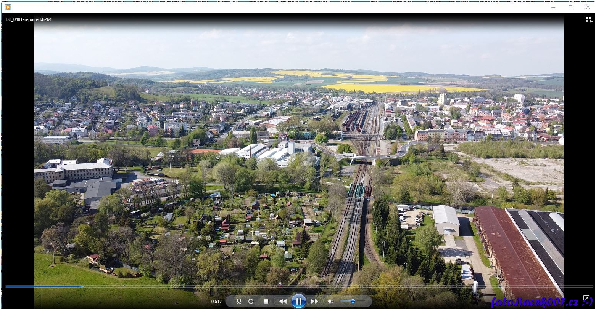This screenshot has width=596, height=310.
Task: Close the Media Player window
Action: 588,7
